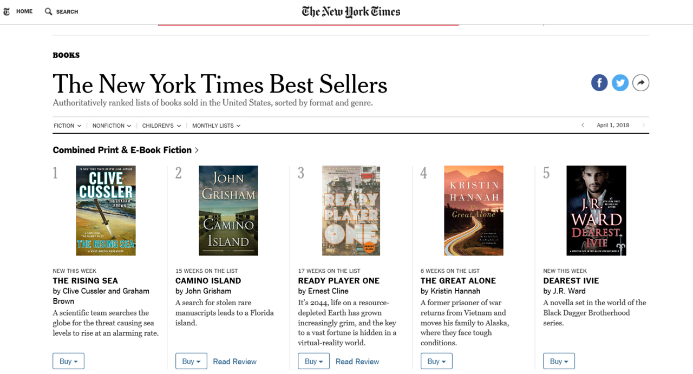Click the Facebook share icon
Image resolution: width=693 pixels, height=374 pixels.
[x=599, y=83]
